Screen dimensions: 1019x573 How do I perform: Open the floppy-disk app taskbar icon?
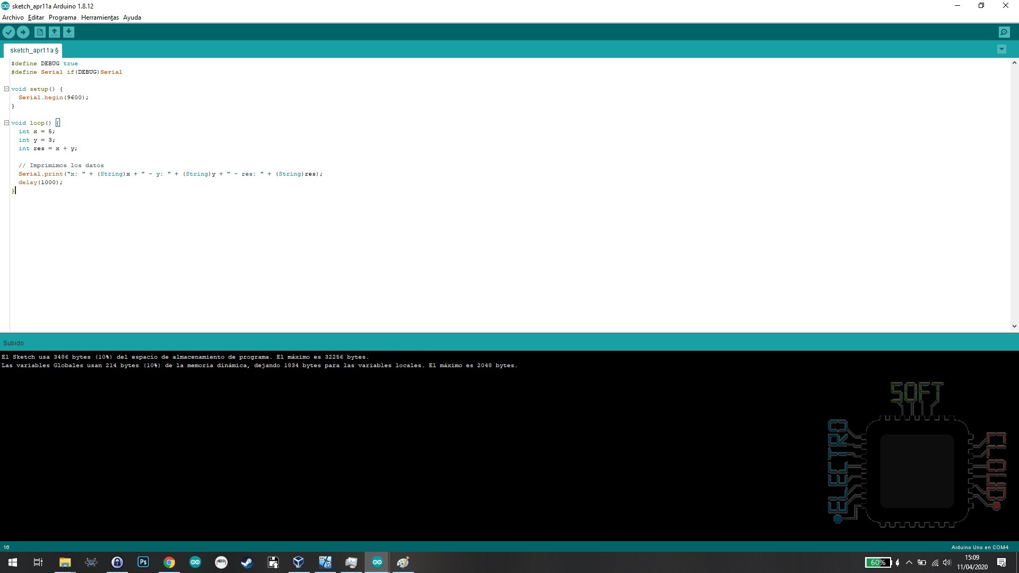tap(273, 562)
